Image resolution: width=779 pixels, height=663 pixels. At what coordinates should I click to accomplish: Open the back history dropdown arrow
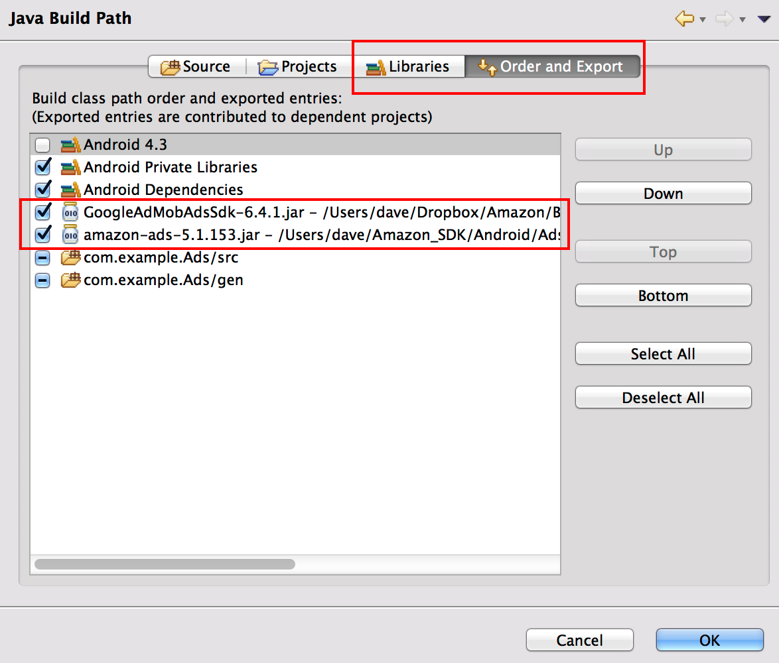point(703,20)
